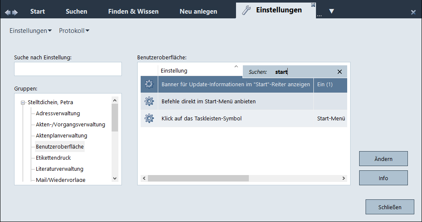Click gear icon beside Banner für Update-Informationen row
Viewport: 422px width, 222px height.
click(149, 85)
